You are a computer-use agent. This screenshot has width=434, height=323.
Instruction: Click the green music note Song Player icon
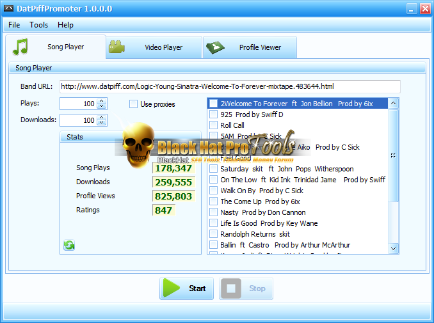coord(20,47)
